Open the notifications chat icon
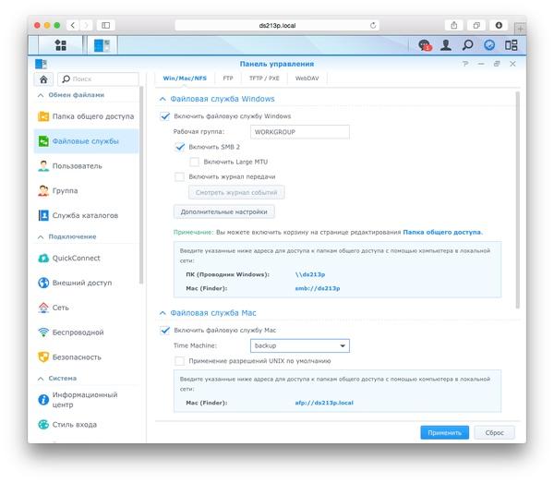This screenshot has width=554, height=483. click(425, 45)
